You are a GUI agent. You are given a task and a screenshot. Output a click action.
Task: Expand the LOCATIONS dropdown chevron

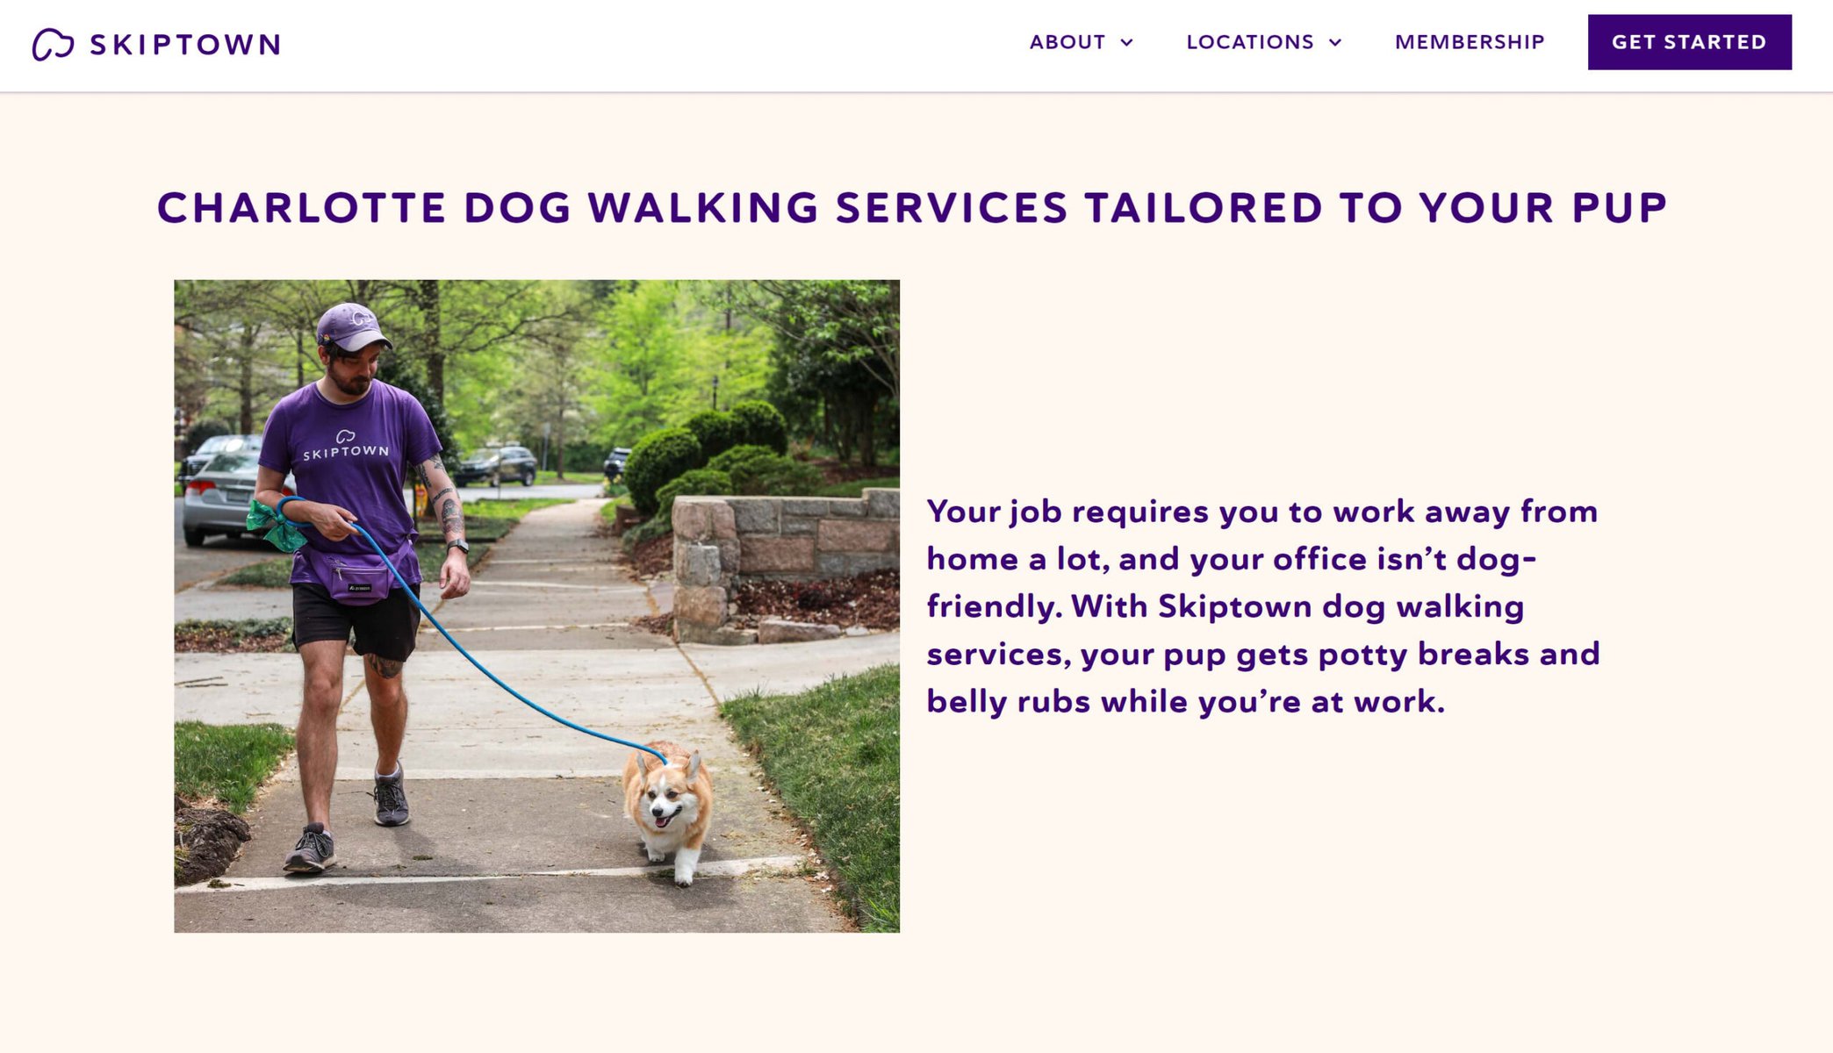pyautogui.click(x=1335, y=42)
